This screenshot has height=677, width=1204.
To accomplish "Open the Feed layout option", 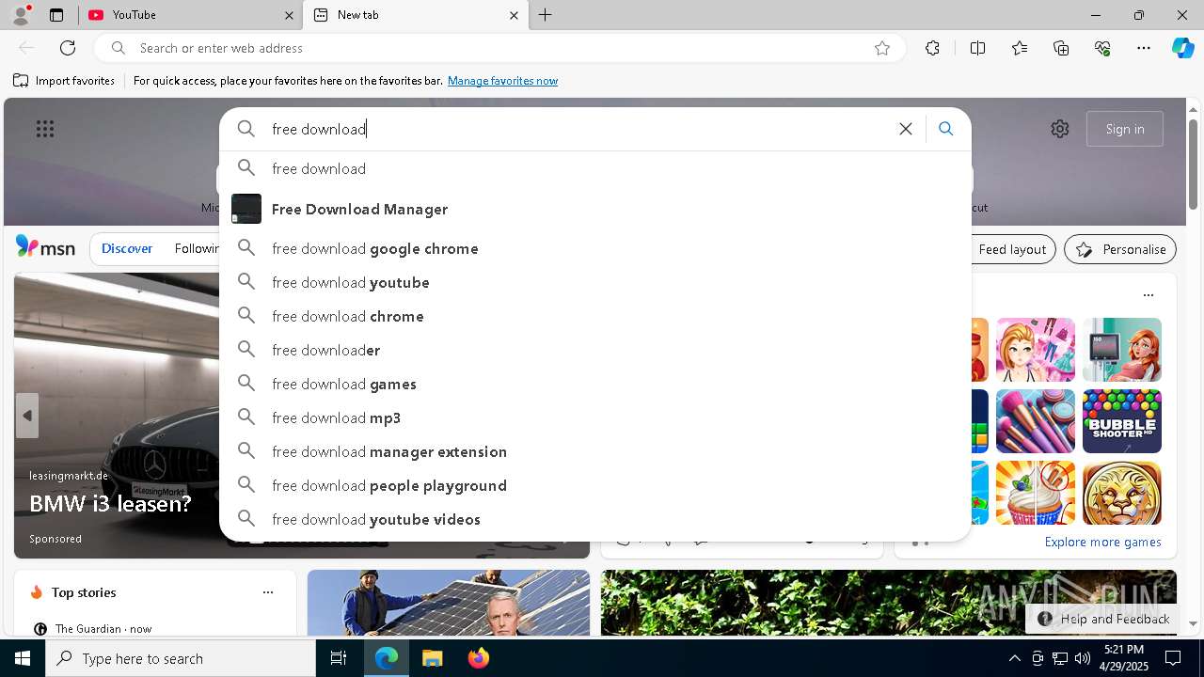I will 1011,249.
